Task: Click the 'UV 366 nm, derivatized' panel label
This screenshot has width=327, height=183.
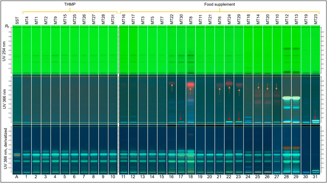Action: point(5,148)
